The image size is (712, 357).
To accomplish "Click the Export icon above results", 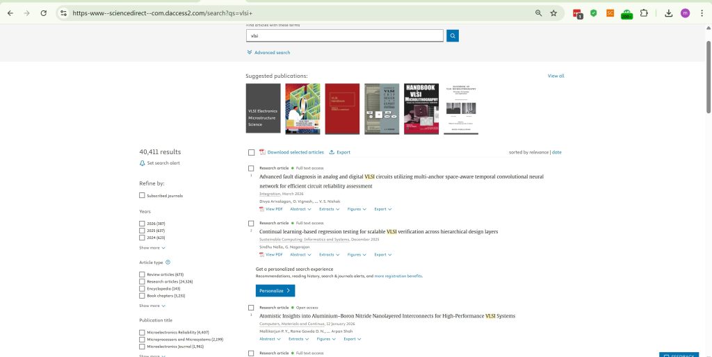I will 332,152.
